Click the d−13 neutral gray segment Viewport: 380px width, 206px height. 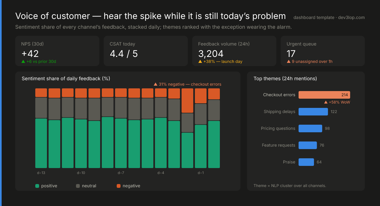click(x=41, y=108)
